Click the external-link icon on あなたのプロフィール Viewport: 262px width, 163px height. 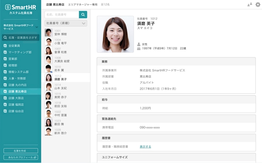pos(35,157)
